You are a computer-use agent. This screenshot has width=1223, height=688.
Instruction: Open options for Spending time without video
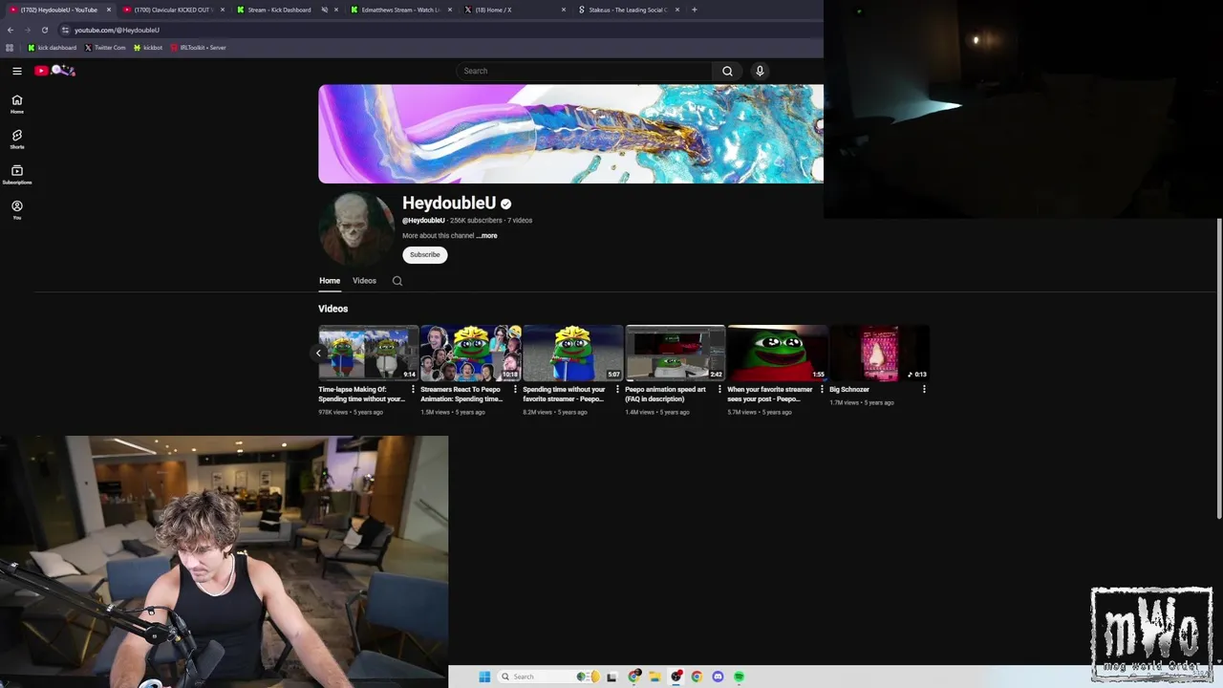click(x=617, y=389)
